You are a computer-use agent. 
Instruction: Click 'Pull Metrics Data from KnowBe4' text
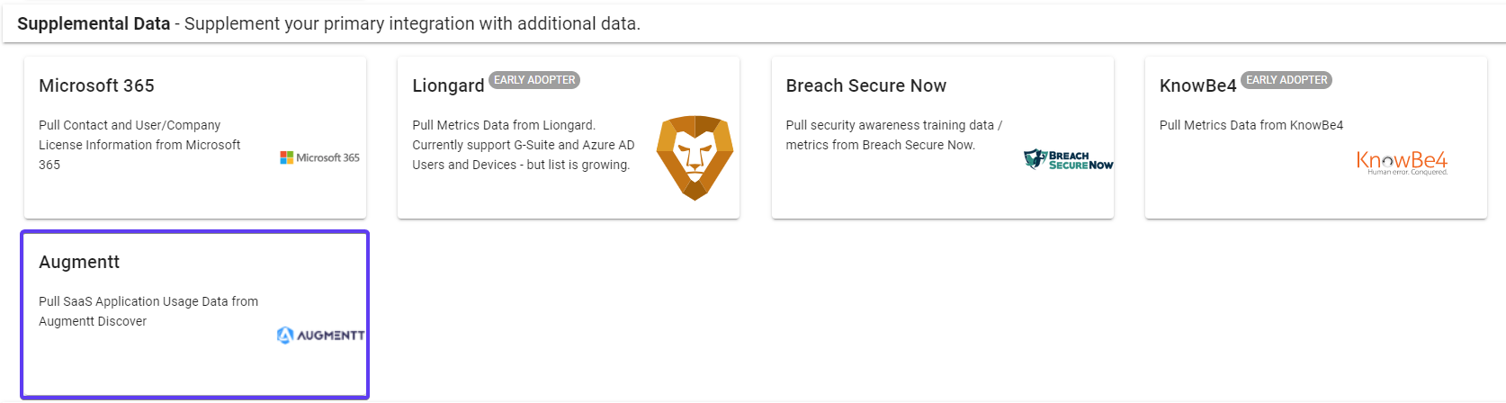1251,125
